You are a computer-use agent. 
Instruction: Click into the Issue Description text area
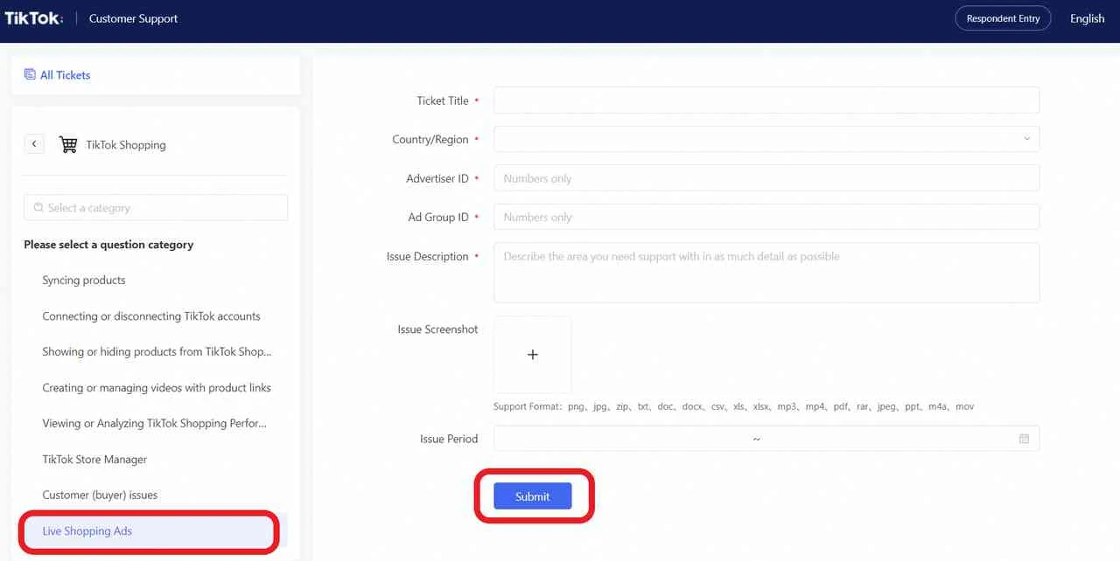pyautogui.click(x=766, y=273)
